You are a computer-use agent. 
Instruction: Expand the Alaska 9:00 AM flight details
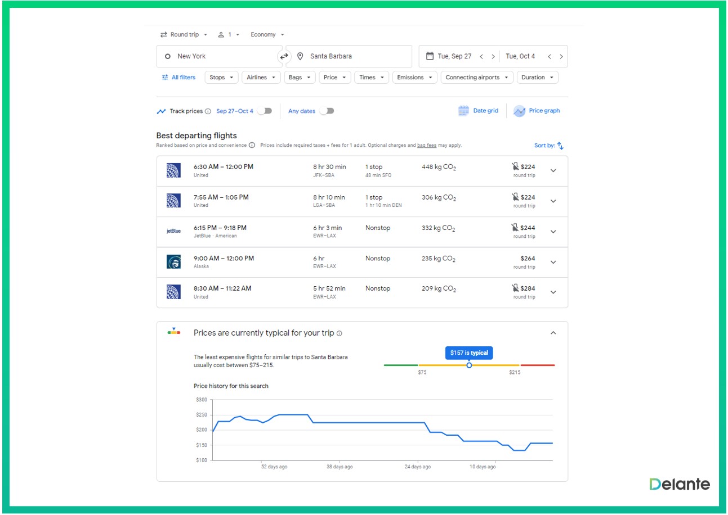[553, 262]
